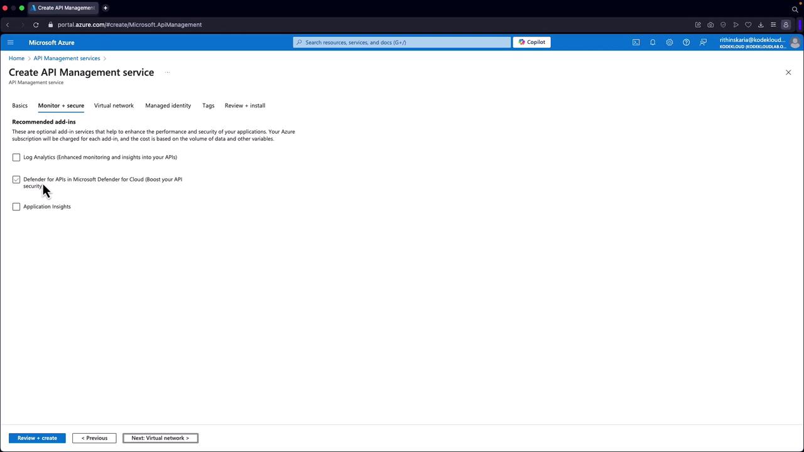Viewport: 804px width, 452px height.
Task: Open the Tags tab
Action: click(x=208, y=105)
